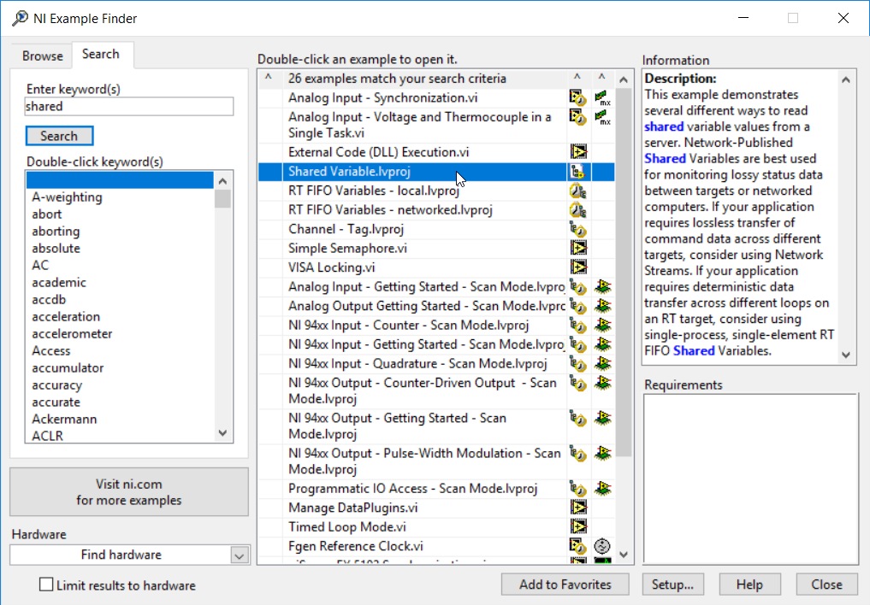870x605 pixels.
Task: Click the VI icon next to Simple Semaphore.vi
Action: (x=578, y=248)
